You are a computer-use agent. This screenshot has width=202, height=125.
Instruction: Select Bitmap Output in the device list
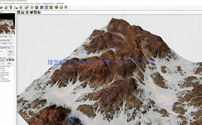(x=4, y=75)
